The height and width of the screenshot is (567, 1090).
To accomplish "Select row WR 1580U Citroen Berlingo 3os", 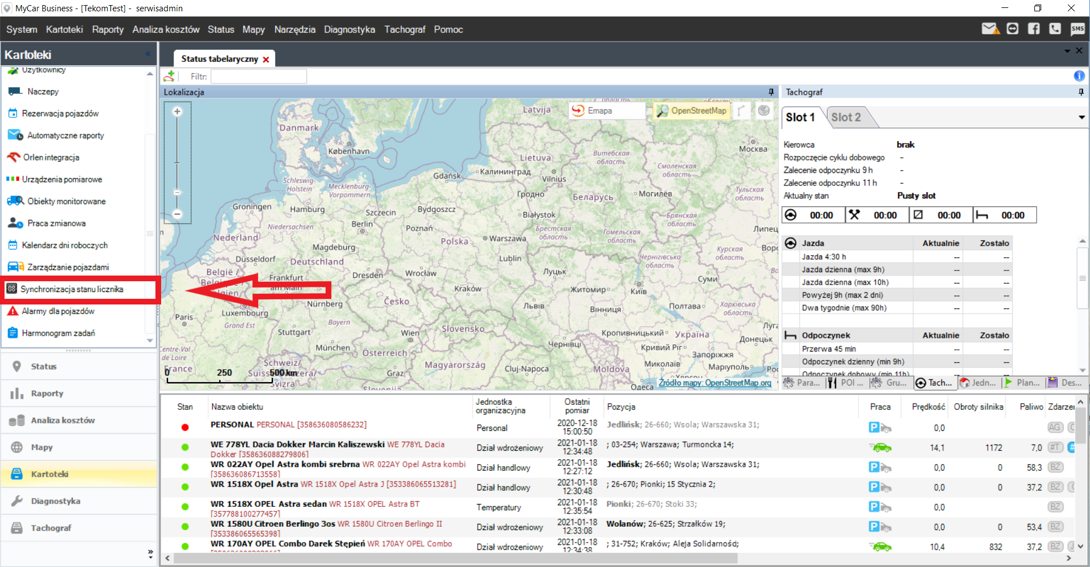I will coord(618,527).
